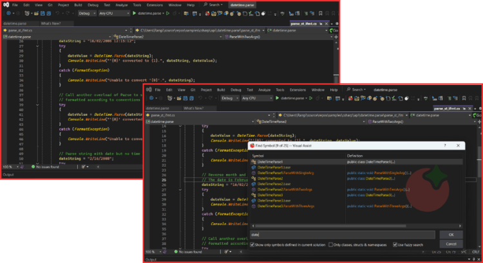Click Undo arrow in back window toolbar
The image size is (483, 263).
[x=57, y=14]
